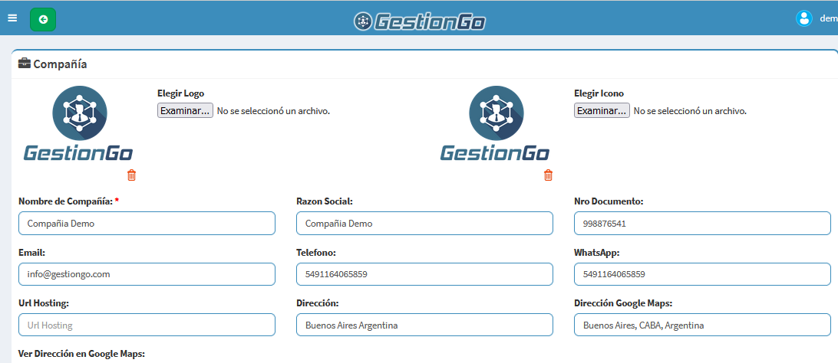Open the hamburger menu icon

coord(12,18)
